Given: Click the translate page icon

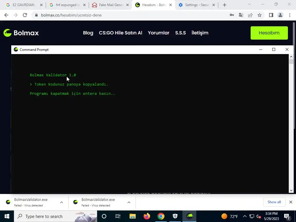Looking at the screenshot, I should [241, 15].
